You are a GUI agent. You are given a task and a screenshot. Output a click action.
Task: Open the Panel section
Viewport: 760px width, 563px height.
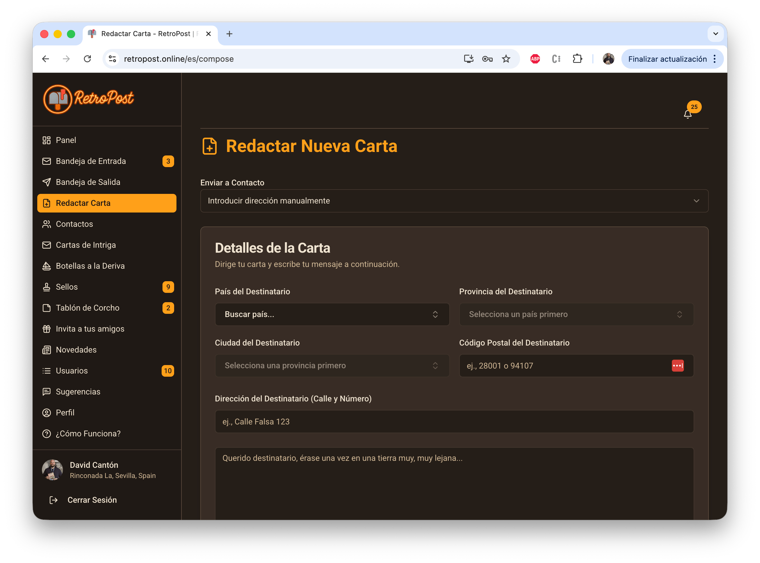tap(66, 140)
